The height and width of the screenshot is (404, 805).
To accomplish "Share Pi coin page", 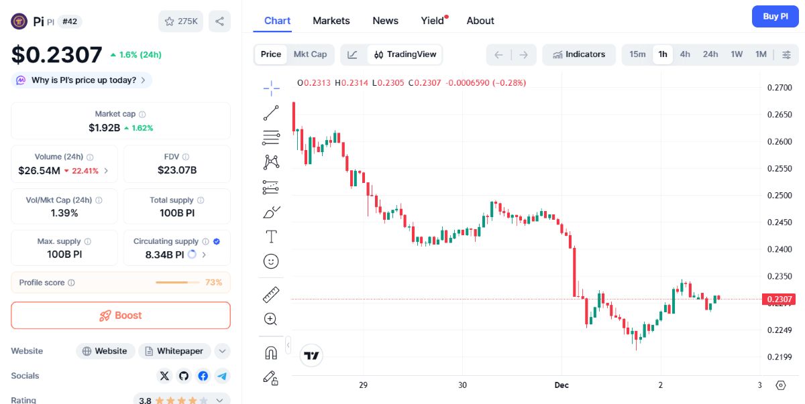I will click(219, 21).
